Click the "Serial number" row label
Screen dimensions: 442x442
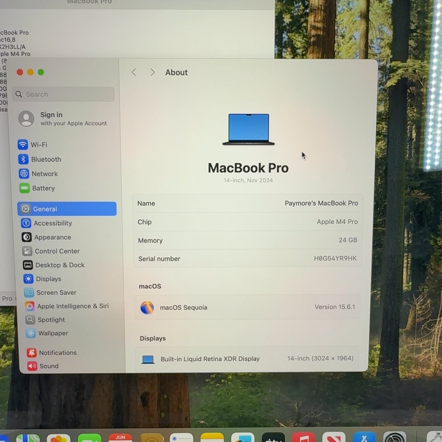pos(159,259)
